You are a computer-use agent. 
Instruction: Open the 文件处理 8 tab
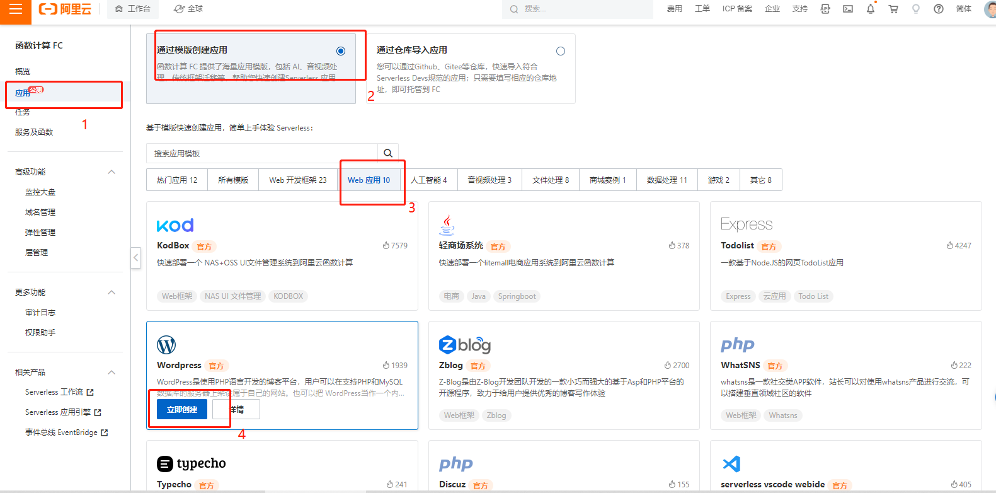551,180
